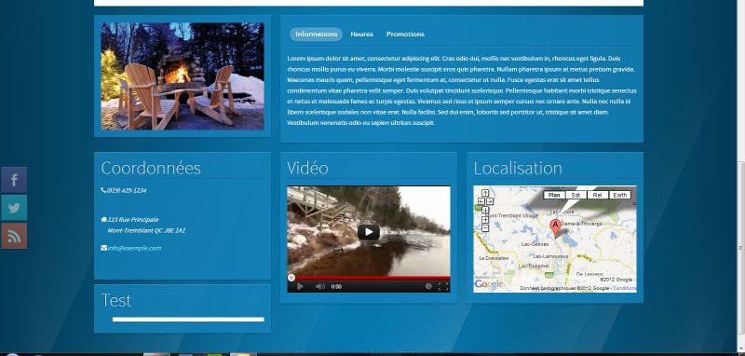Image resolution: width=745 pixels, height=356 pixels.
Task: Toggle fullscreen on the video player
Action: pos(443,286)
